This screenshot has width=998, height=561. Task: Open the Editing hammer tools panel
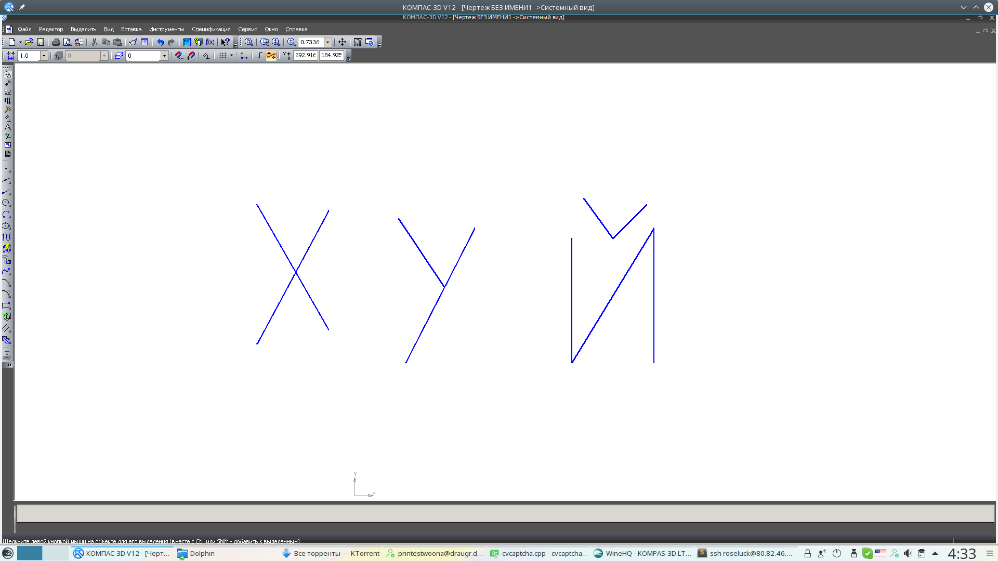(x=7, y=110)
